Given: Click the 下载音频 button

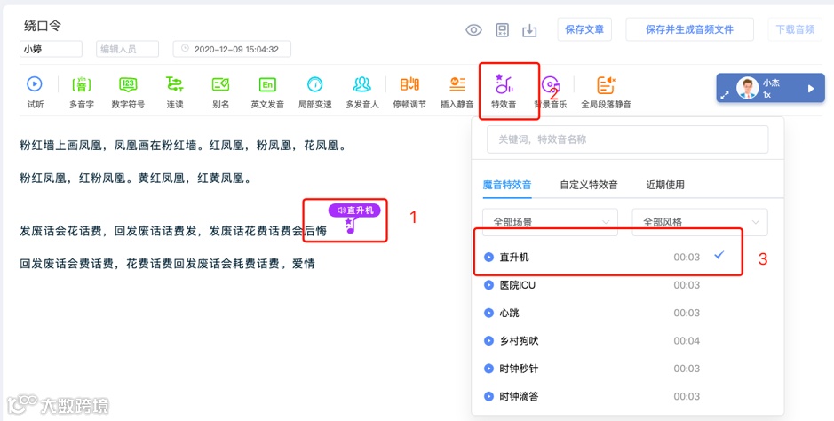Looking at the screenshot, I should pos(795,29).
